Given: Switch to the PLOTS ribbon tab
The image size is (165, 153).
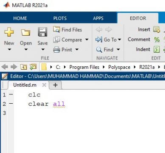Looking at the screenshot, I should pyautogui.click(x=60, y=18).
